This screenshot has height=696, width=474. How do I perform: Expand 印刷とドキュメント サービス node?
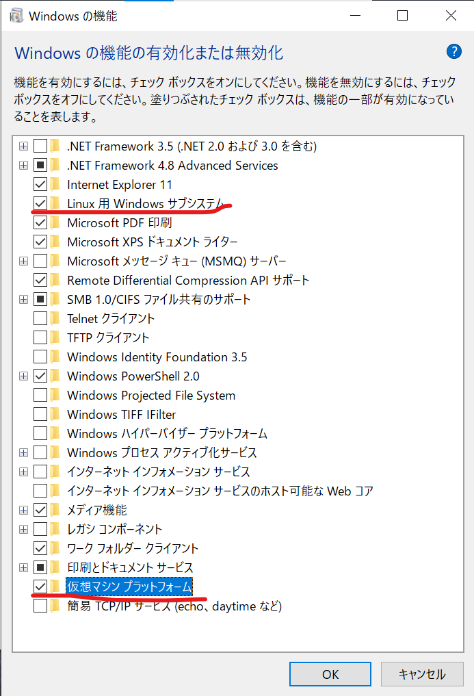click(23, 567)
